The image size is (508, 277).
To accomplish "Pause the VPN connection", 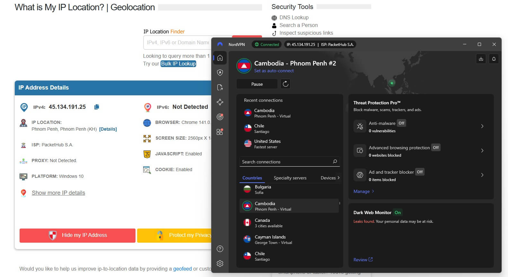I will coord(257,84).
